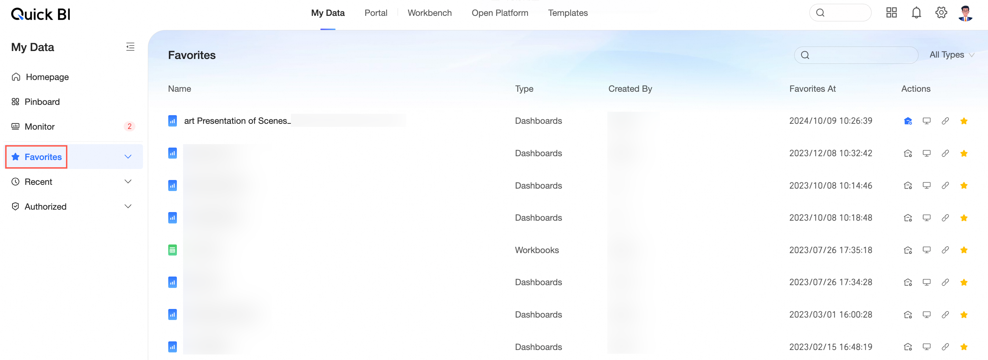The image size is (988, 360).
Task: Unfavorite star for 2023/10/08 10:14:46 row
Action: point(964,186)
